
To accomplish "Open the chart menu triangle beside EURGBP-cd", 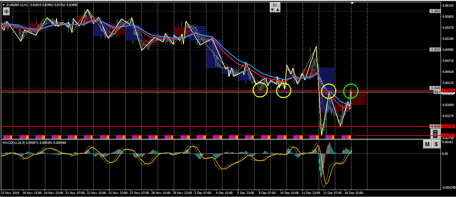I will (3, 5).
